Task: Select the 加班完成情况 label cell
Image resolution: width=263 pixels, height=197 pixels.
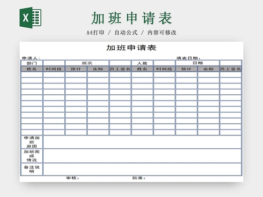Action: point(32,156)
